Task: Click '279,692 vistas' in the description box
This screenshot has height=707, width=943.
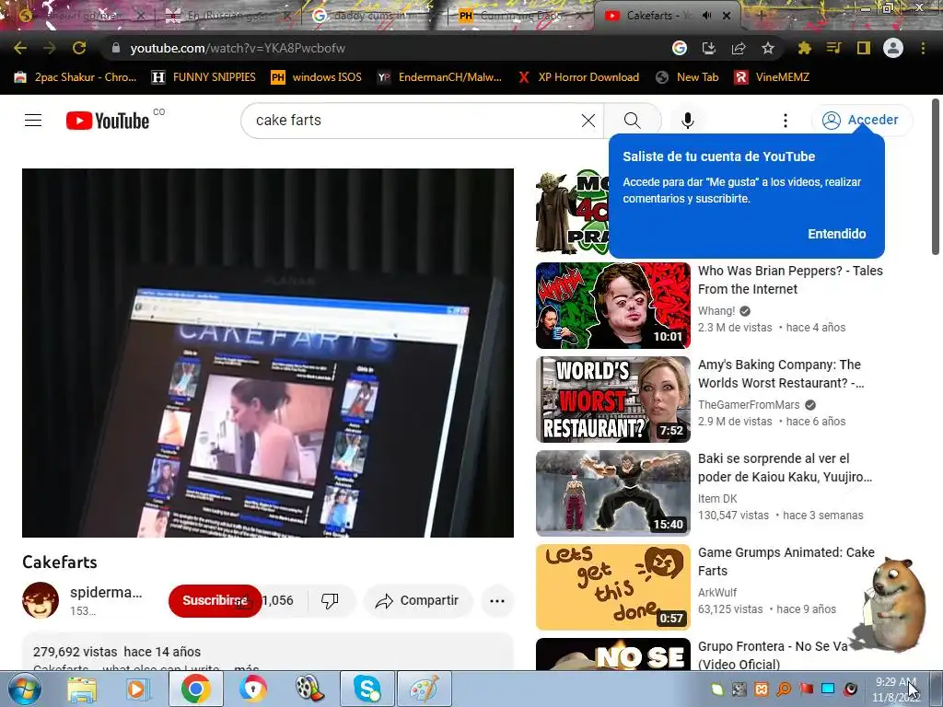Action: pyautogui.click(x=76, y=652)
